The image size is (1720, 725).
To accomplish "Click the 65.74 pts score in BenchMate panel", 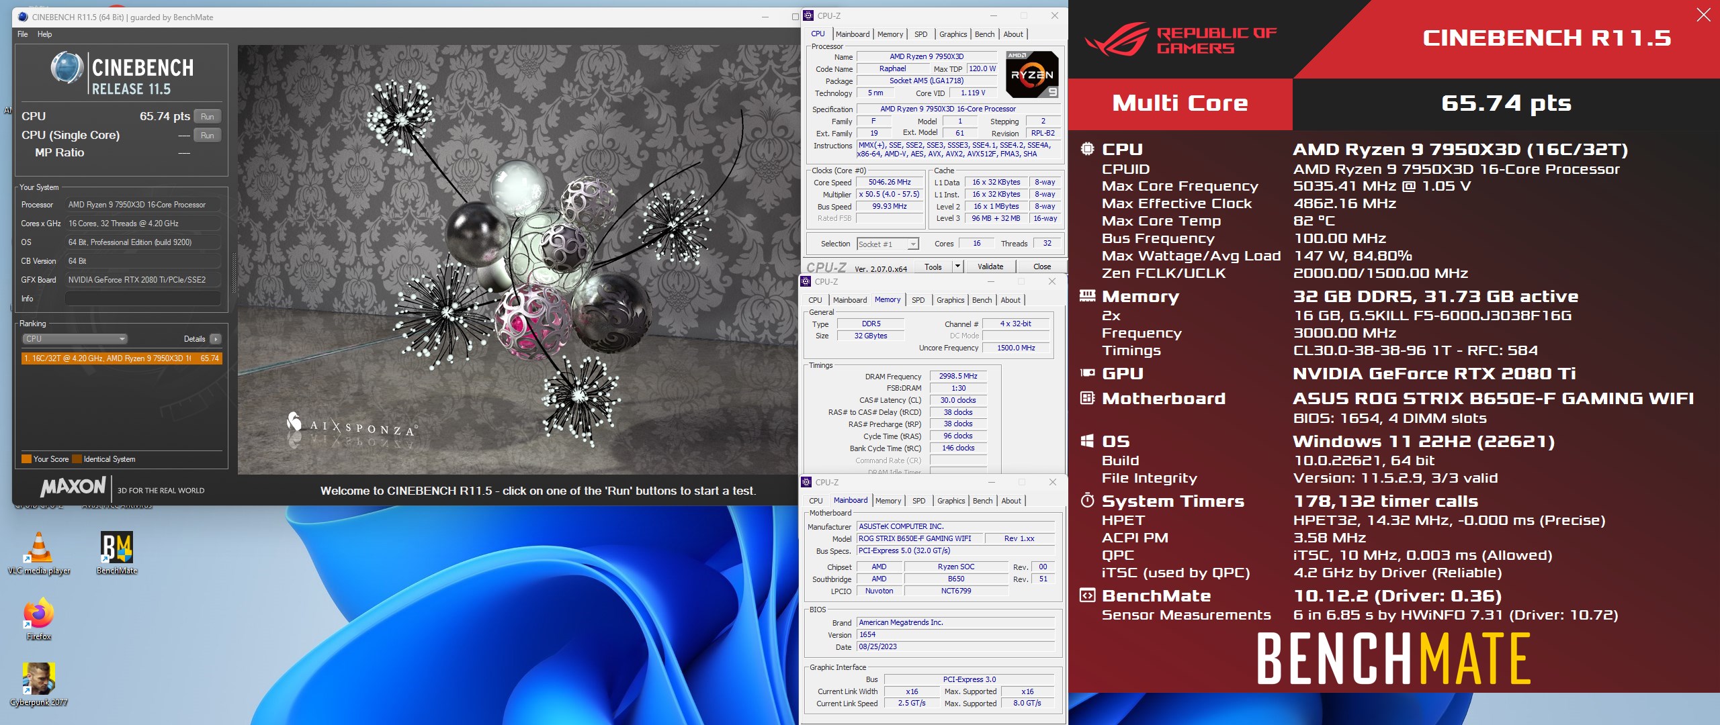I will click(1506, 103).
